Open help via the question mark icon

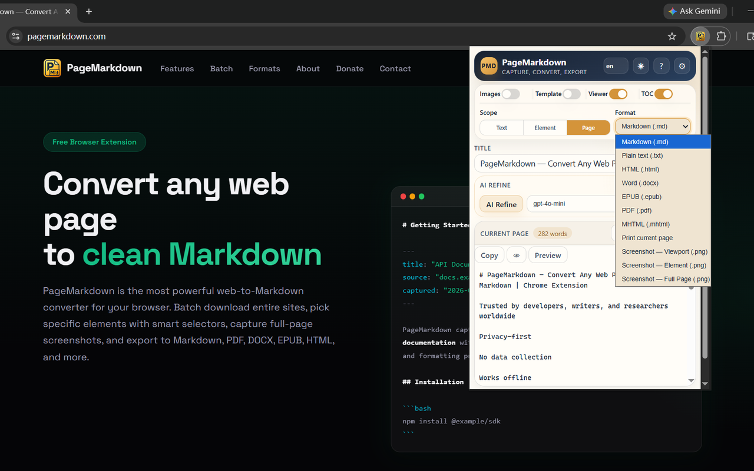662,66
